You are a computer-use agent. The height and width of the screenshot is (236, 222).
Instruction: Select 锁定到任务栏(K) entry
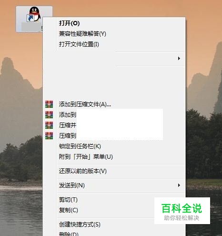tap(80, 146)
